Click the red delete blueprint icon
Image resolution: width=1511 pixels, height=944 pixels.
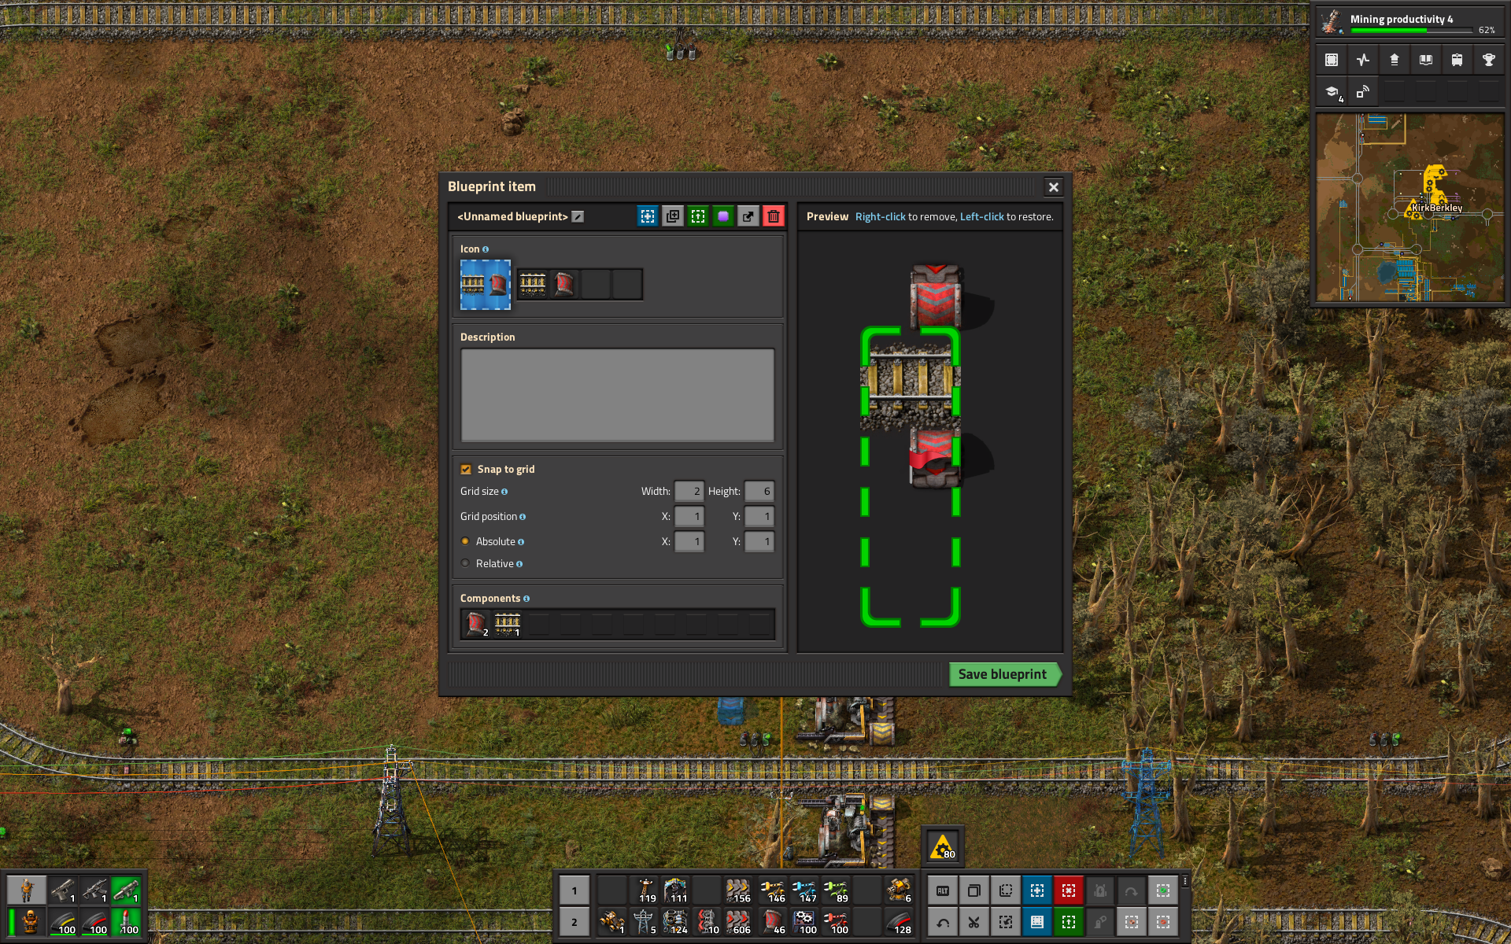[x=774, y=216]
